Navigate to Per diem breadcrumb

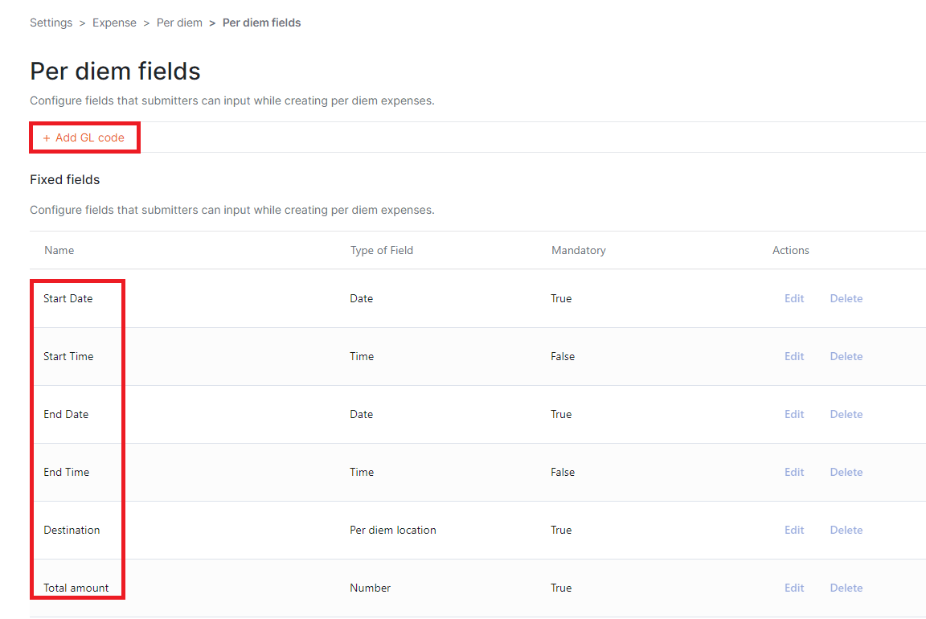[x=179, y=23]
